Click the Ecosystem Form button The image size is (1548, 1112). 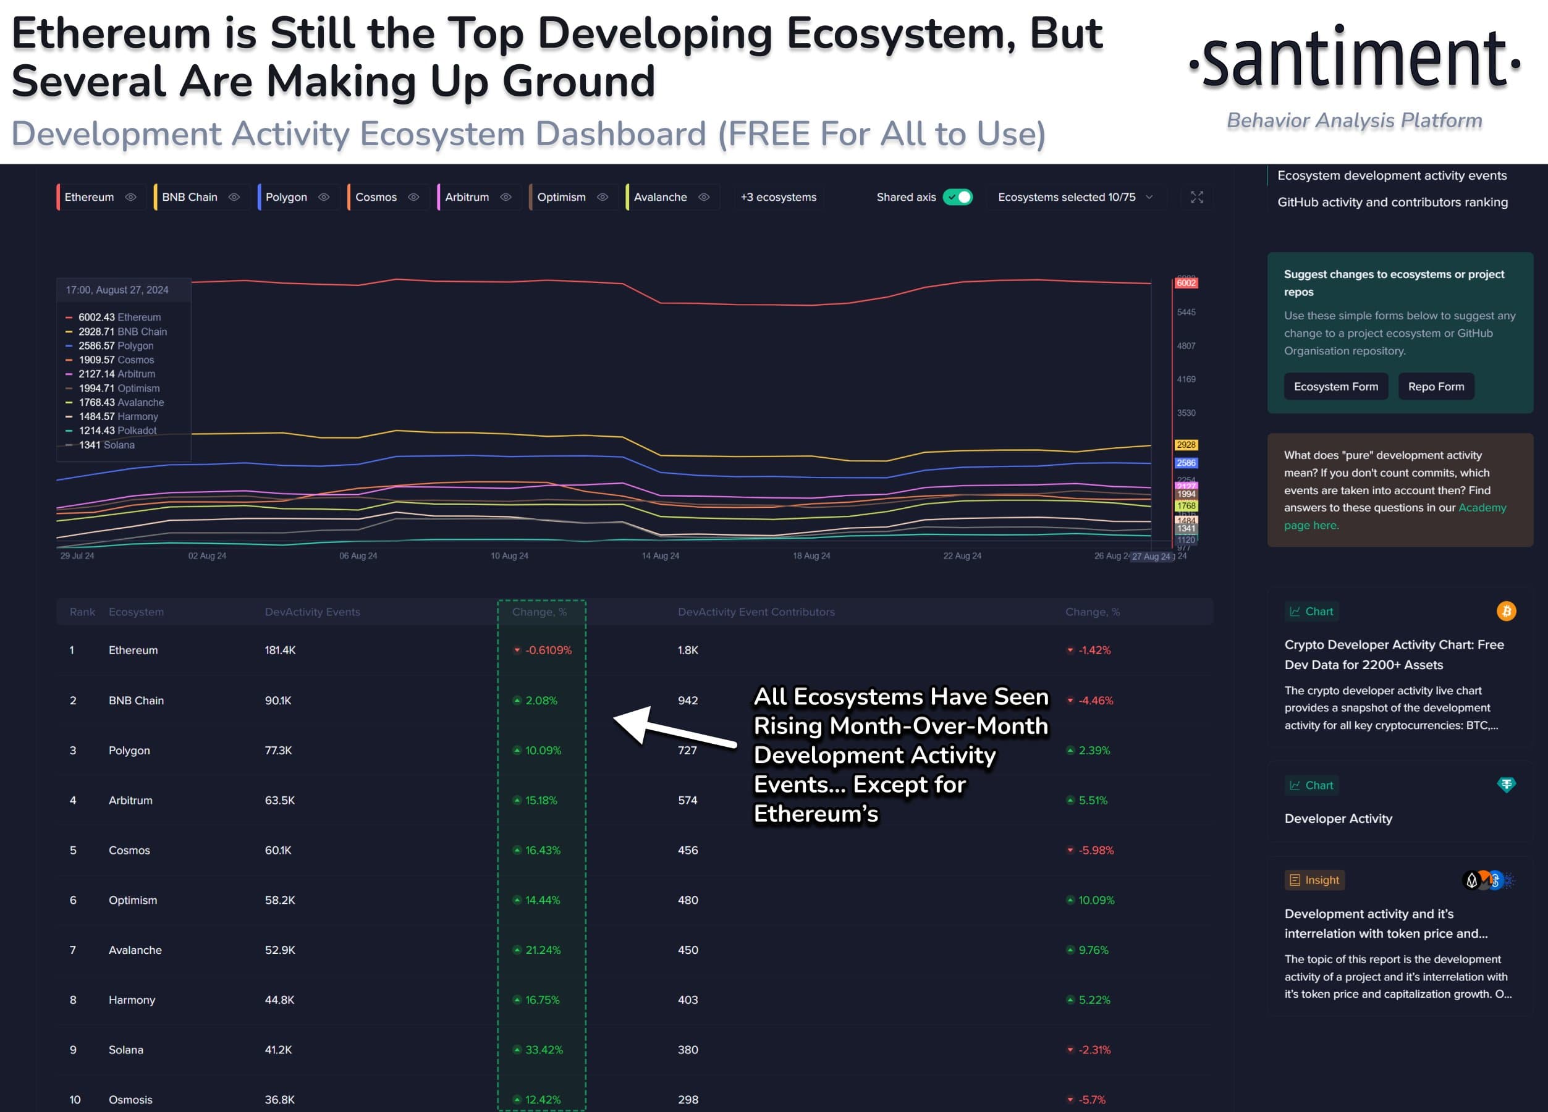point(1336,386)
